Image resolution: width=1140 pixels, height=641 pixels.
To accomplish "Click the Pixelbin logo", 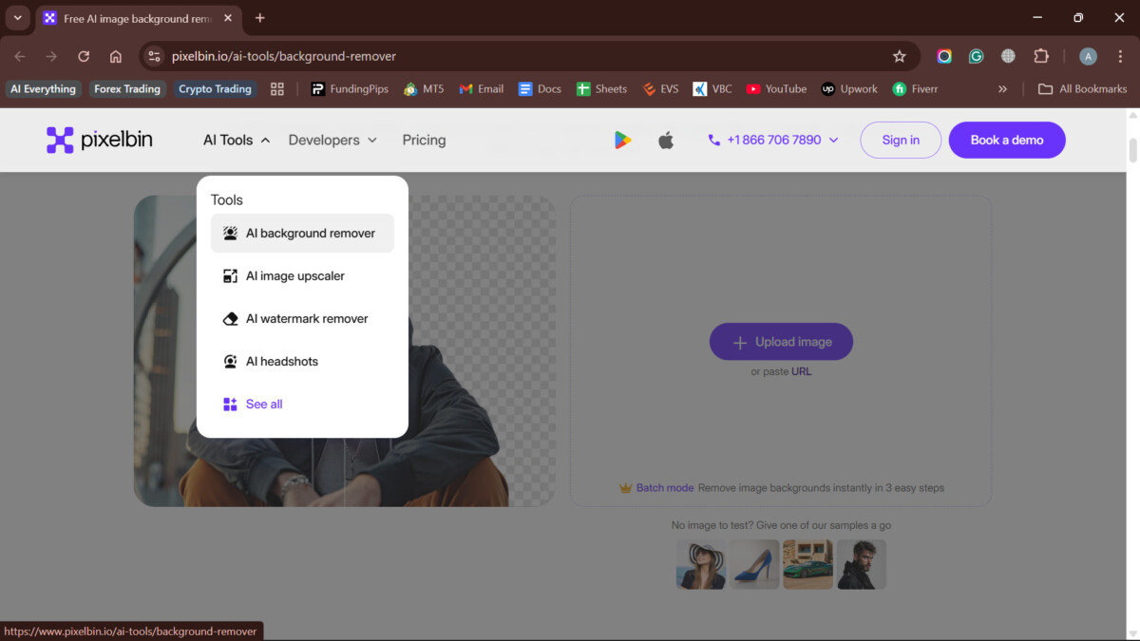I will coord(100,140).
